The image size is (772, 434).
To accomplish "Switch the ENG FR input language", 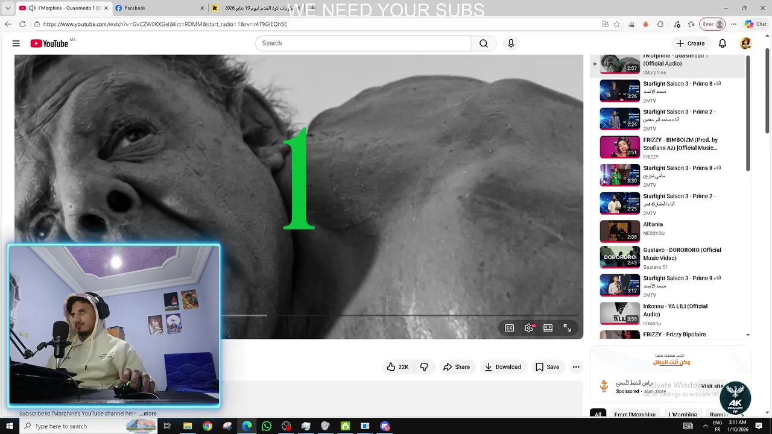I will coord(718,426).
